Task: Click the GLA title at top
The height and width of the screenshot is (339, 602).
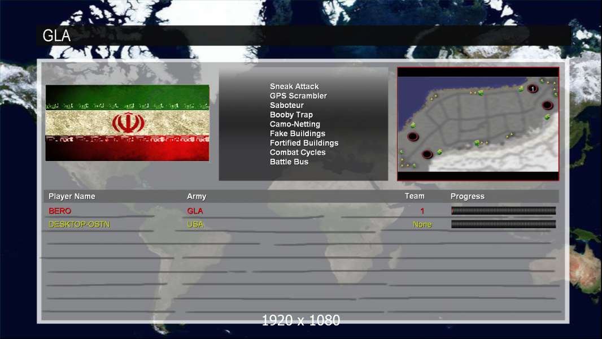Action: point(56,36)
